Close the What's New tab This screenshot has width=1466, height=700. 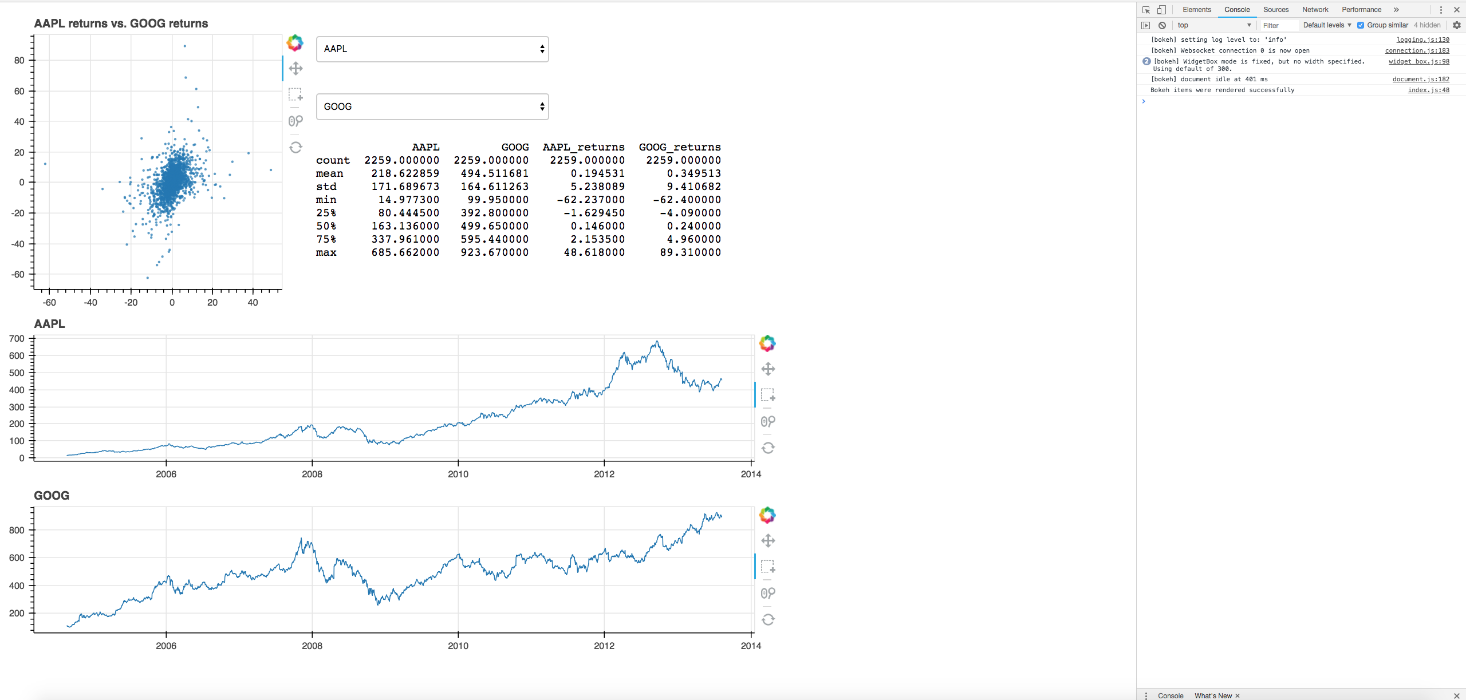pyautogui.click(x=1238, y=695)
